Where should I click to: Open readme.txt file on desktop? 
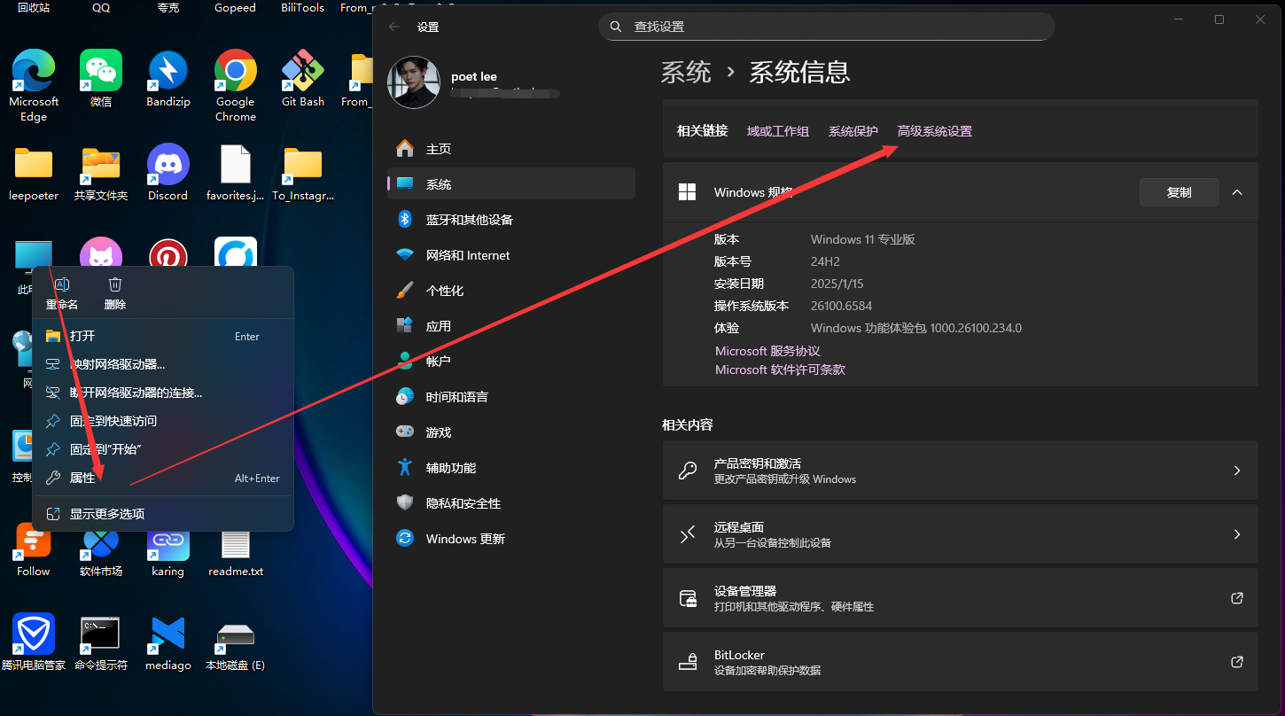(x=235, y=541)
